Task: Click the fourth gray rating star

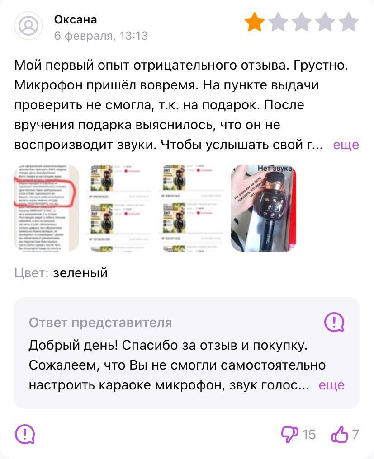Action: (325, 22)
